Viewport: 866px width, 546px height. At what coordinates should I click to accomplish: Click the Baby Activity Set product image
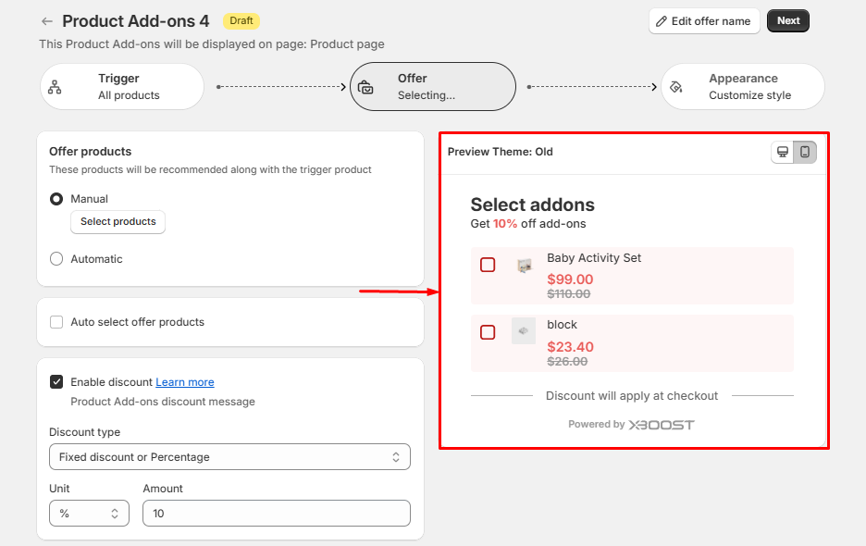525,266
